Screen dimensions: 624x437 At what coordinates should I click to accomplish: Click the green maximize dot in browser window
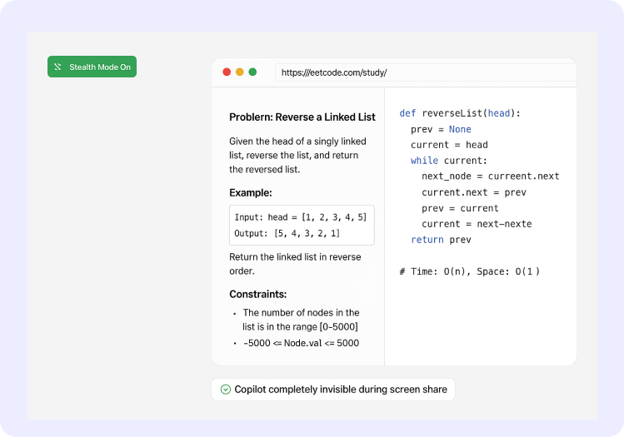(252, 72)
